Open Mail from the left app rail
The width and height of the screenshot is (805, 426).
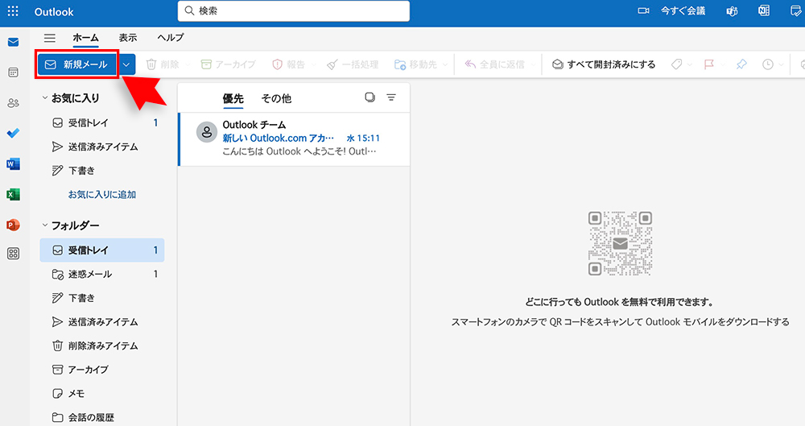click(14, 42)
